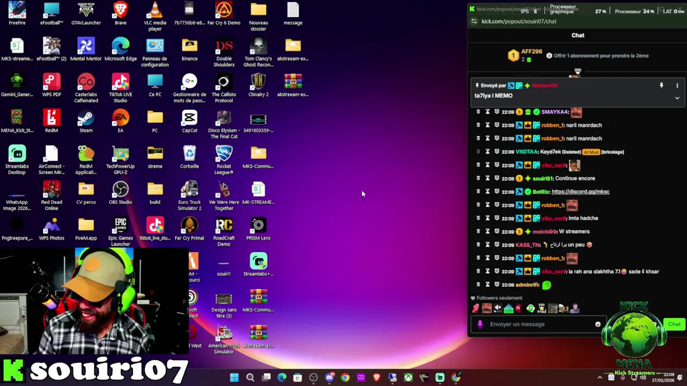The height and width of the screenshot is (386, 687).
Task: Select the OBS Studio desktop shortcut
Action: pos(120,193)
